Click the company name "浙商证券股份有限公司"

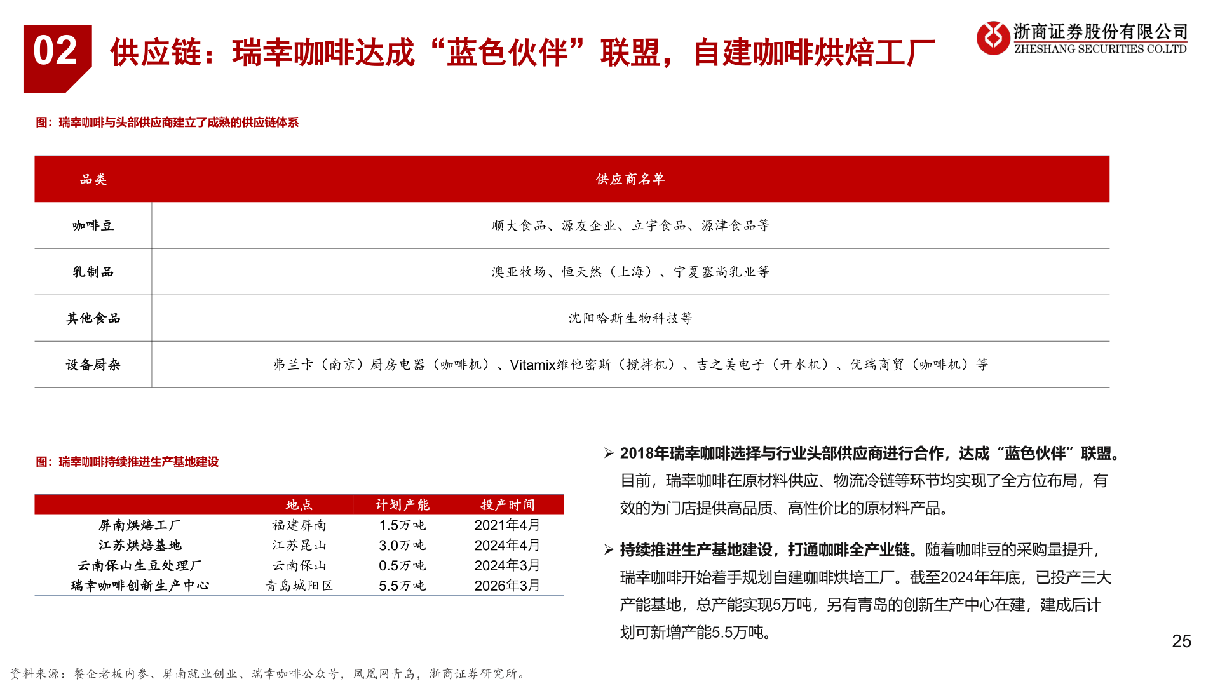[1101, 31]
